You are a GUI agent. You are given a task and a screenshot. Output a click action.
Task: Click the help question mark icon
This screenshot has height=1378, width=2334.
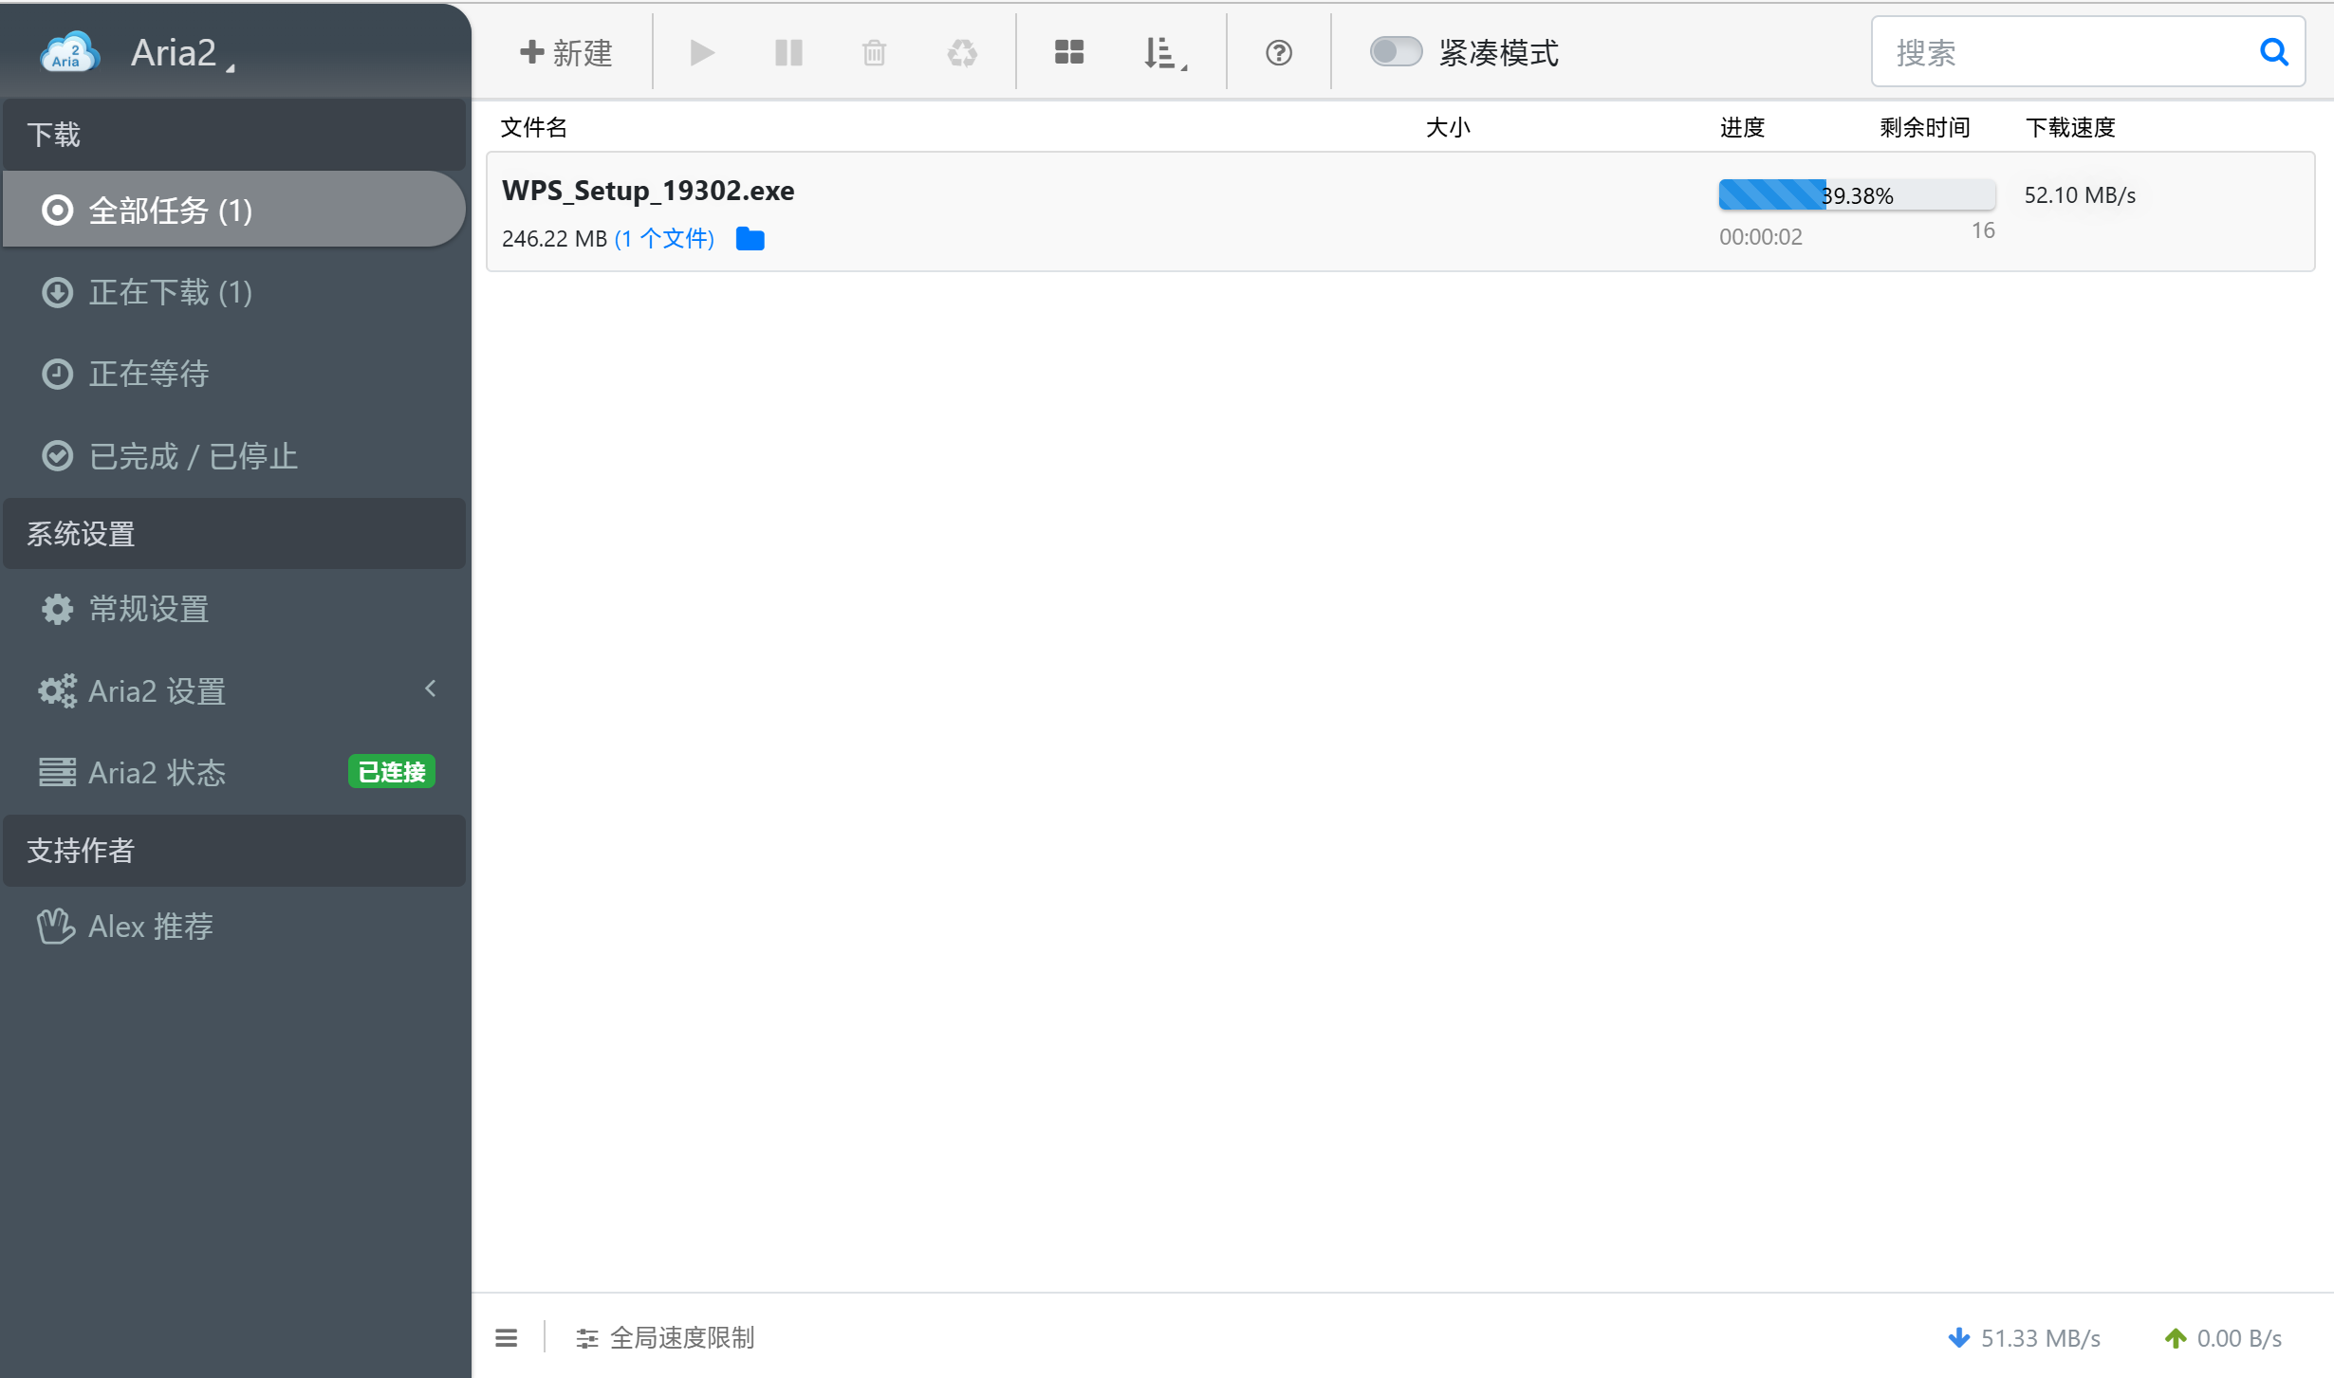tap(1278, 52)
